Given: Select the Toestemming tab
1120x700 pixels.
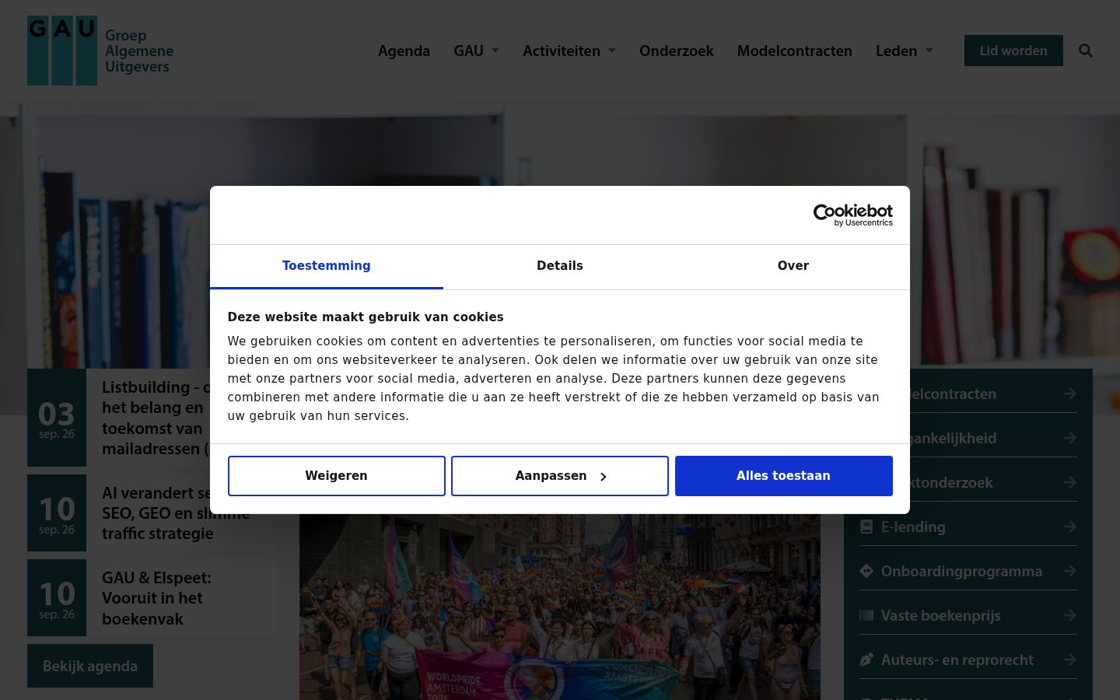Looking at the screenshot, I should (x=327, y=266).
